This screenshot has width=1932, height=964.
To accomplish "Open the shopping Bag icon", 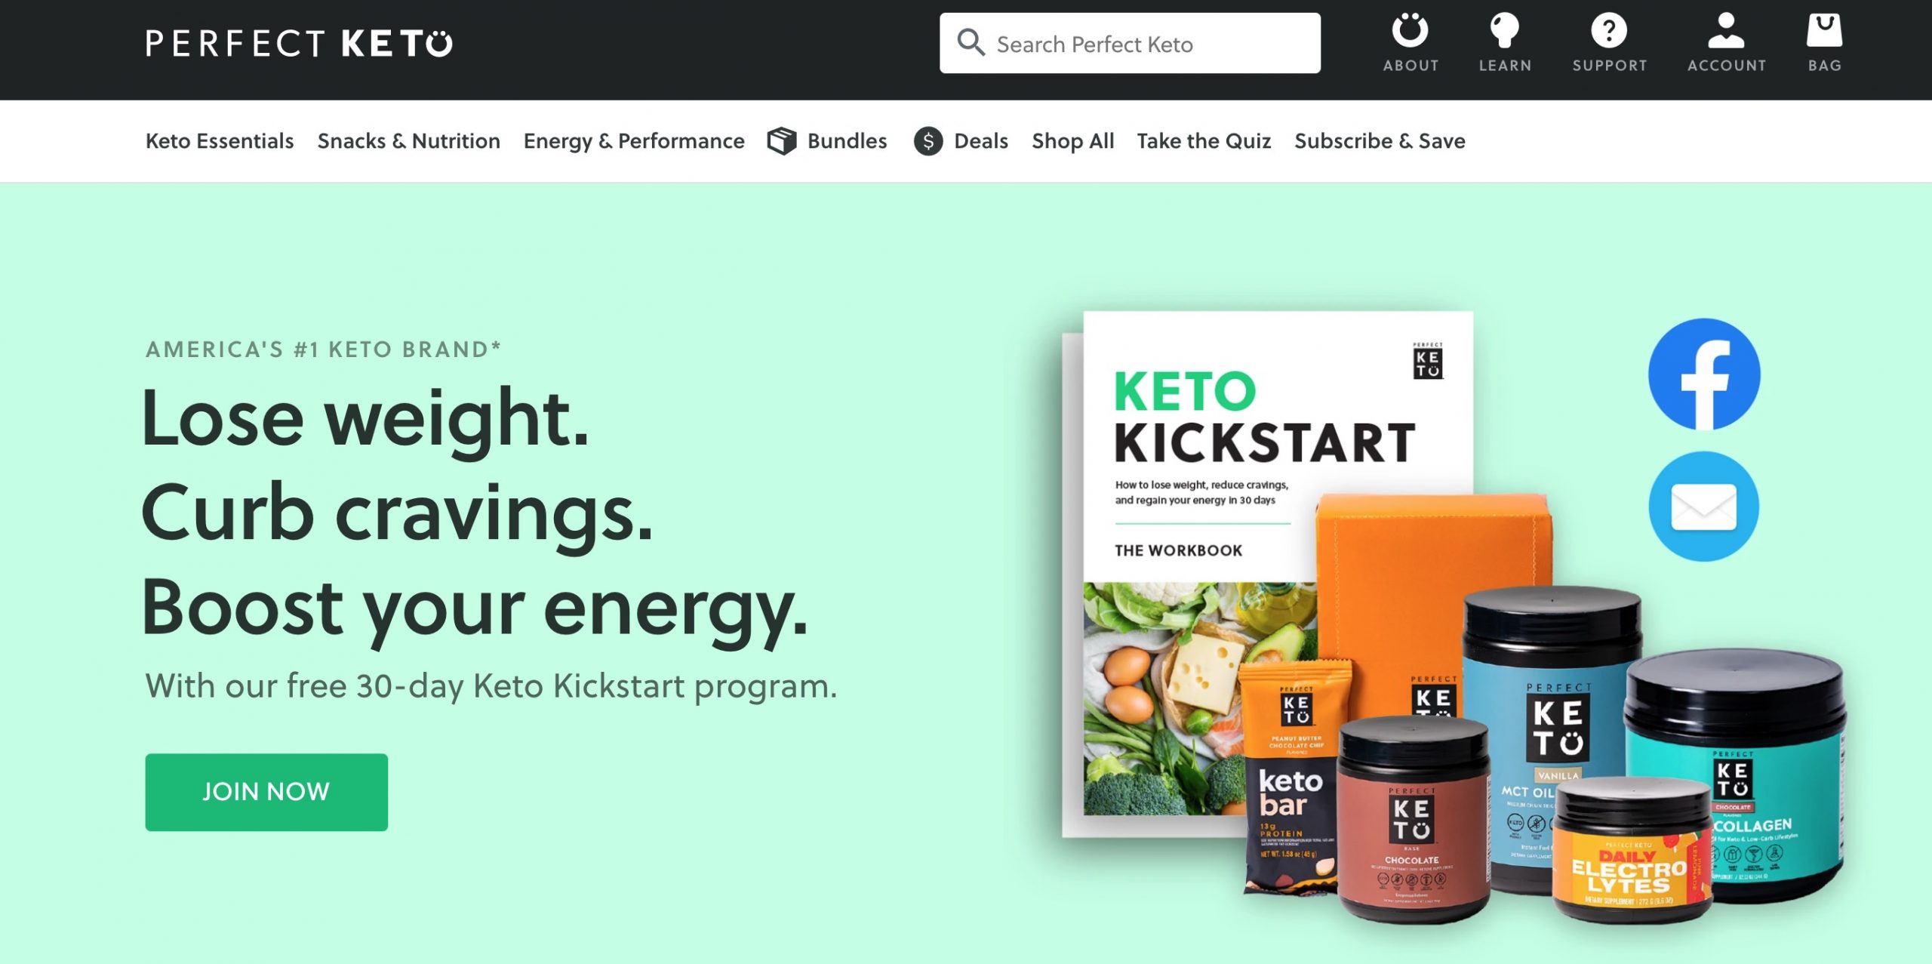I will coord(1824,30).
